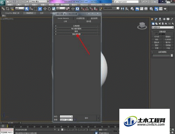The width and height of the screenshot is (175, 134).
Task: Select the Lights creation category
Action: coord(160,24)
